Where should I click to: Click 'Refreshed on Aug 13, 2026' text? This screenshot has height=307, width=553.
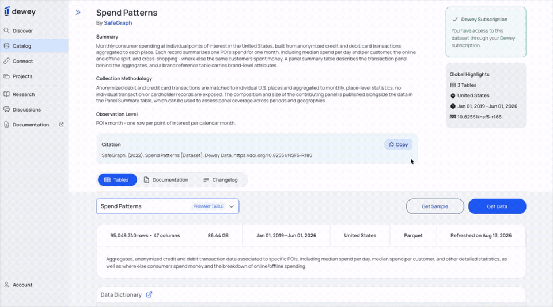(480, 236)
